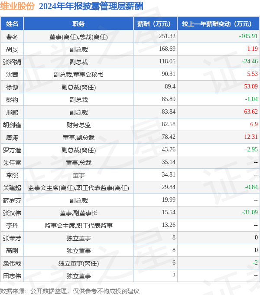Click the change value 5.53
The image size is (260, 295).
pyautogui.click(x=252, y=74)
